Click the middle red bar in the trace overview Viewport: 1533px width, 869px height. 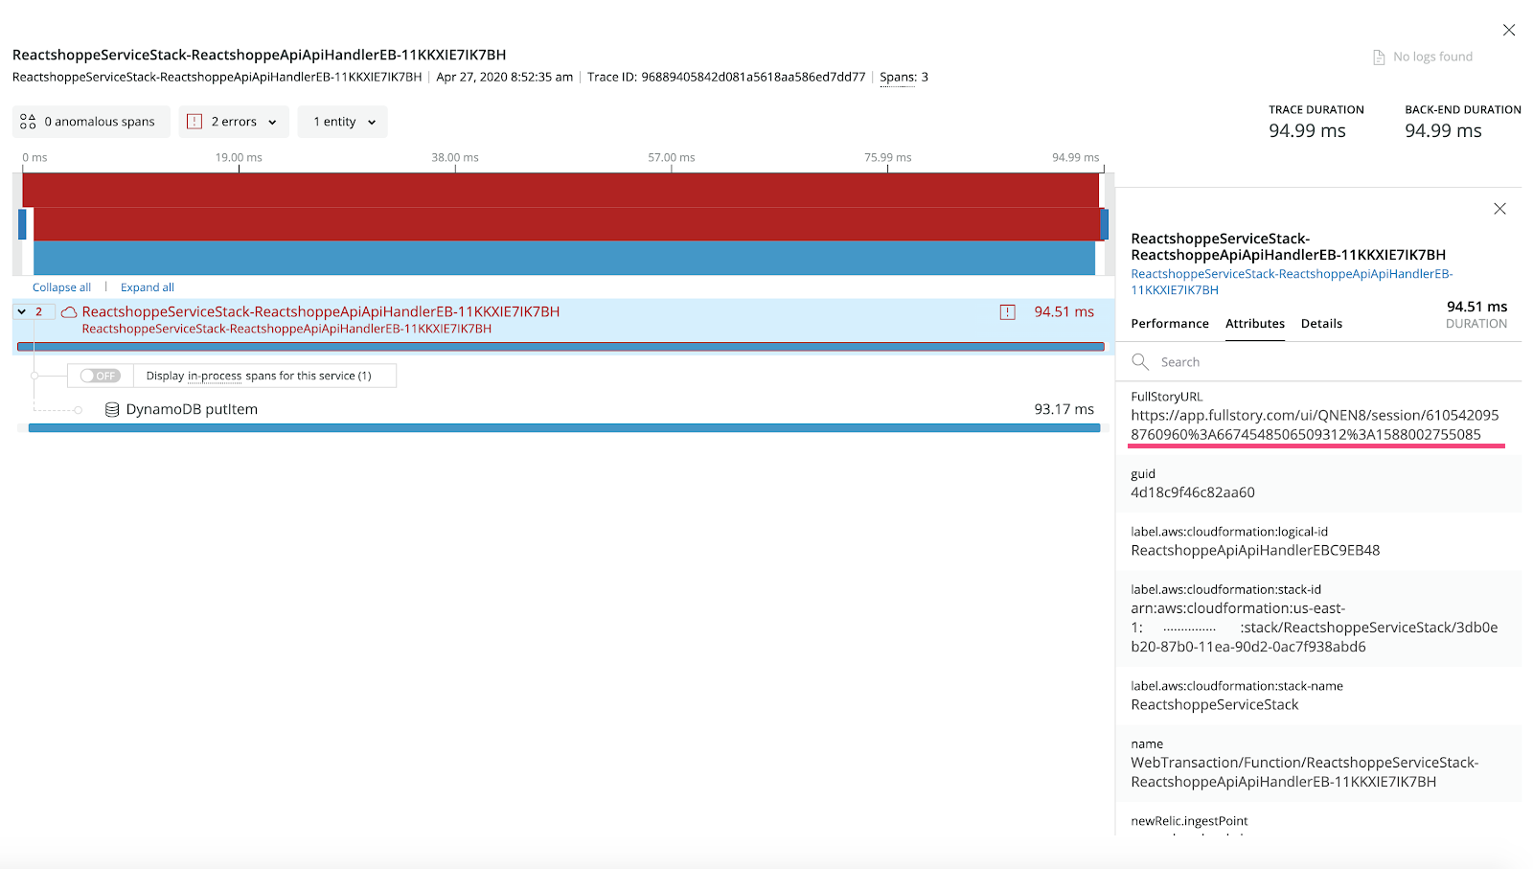click(567, 224)
